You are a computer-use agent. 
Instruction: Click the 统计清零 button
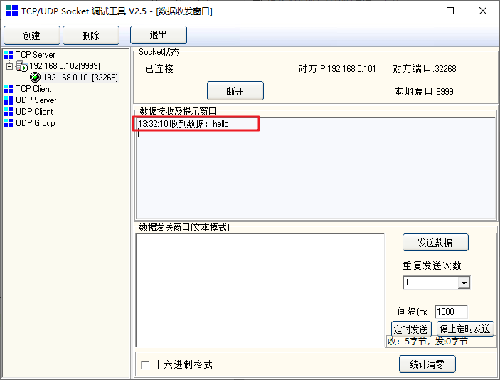[x=427, y=364]
